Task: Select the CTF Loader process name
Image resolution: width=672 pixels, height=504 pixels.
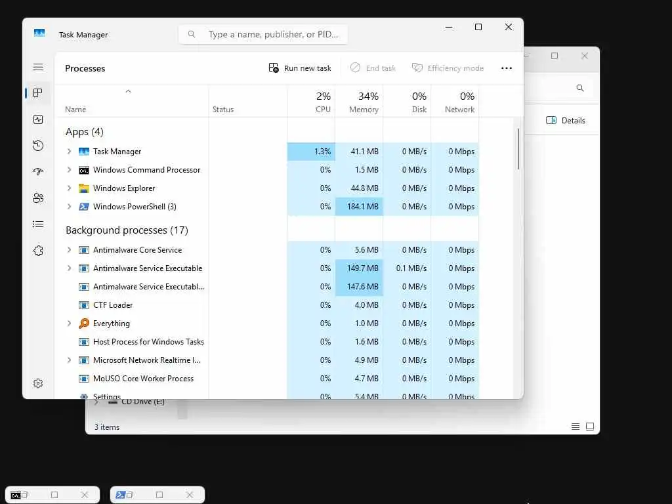Action: pyautogui.click(x=113, y=305)
